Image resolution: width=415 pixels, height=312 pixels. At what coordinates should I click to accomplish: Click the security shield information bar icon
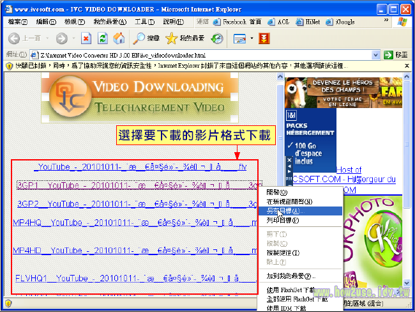pos(10,66)
